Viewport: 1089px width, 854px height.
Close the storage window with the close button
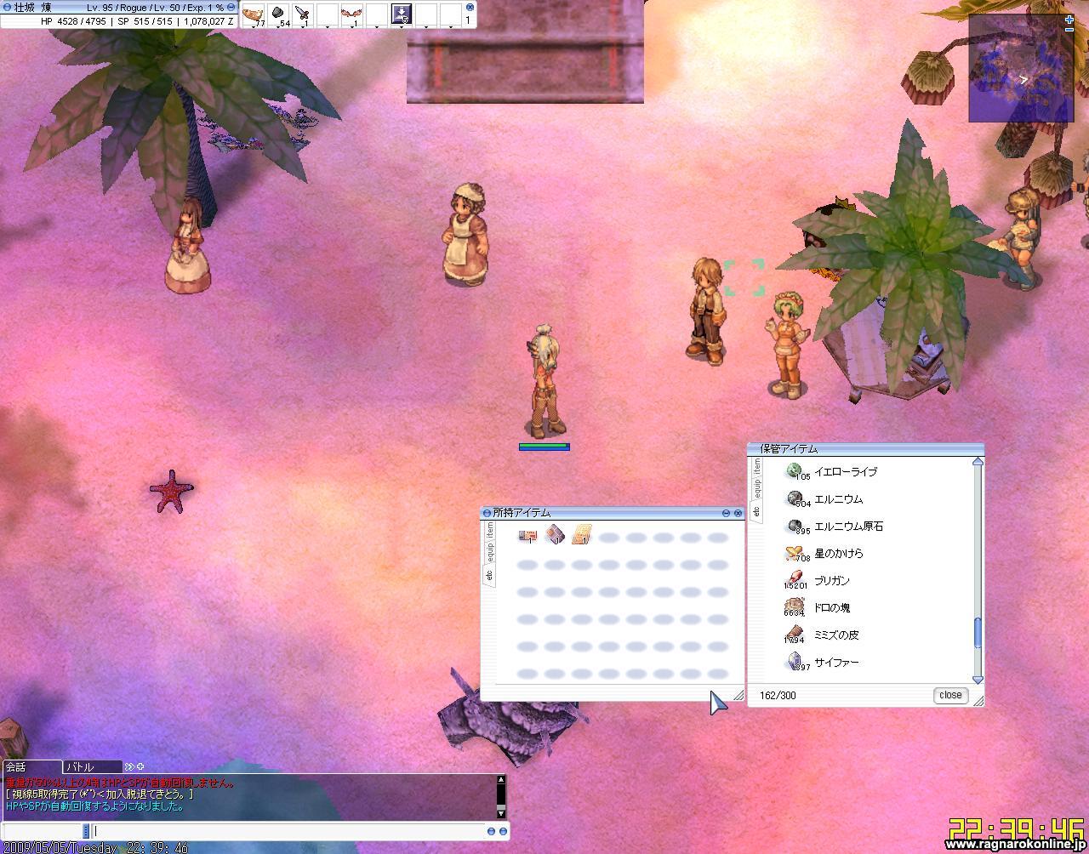pos(950,695)
